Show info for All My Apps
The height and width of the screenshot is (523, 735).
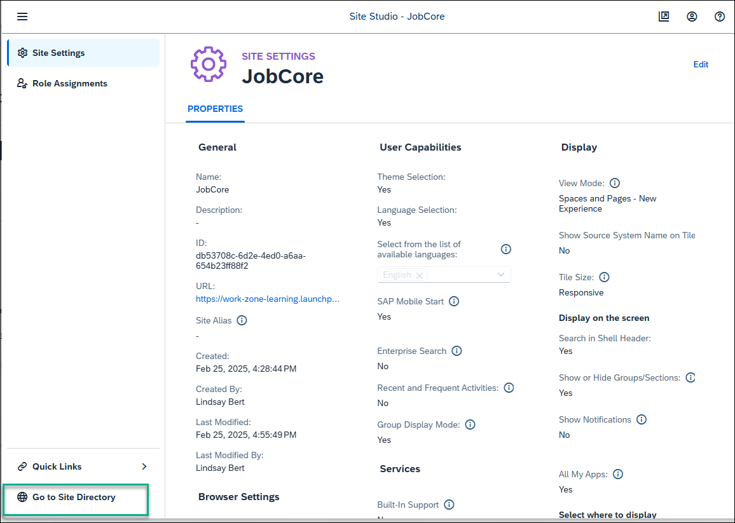[618, 474]
